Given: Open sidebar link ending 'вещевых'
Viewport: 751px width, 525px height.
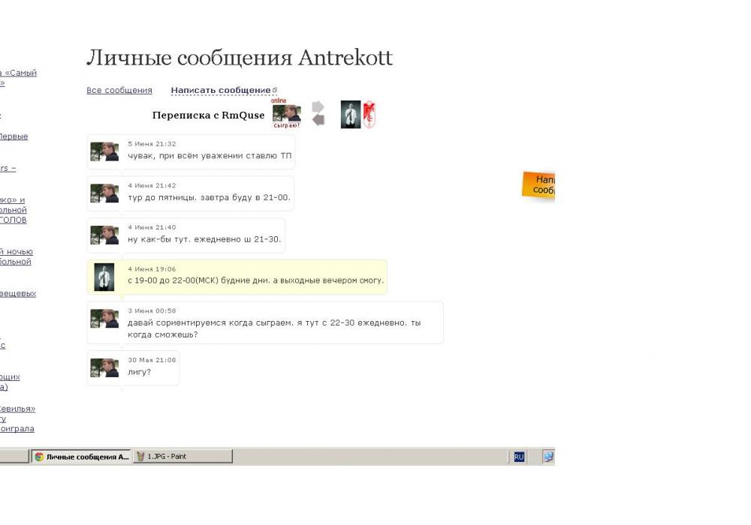Looking at the screenshot, I should tap(18, 293).
